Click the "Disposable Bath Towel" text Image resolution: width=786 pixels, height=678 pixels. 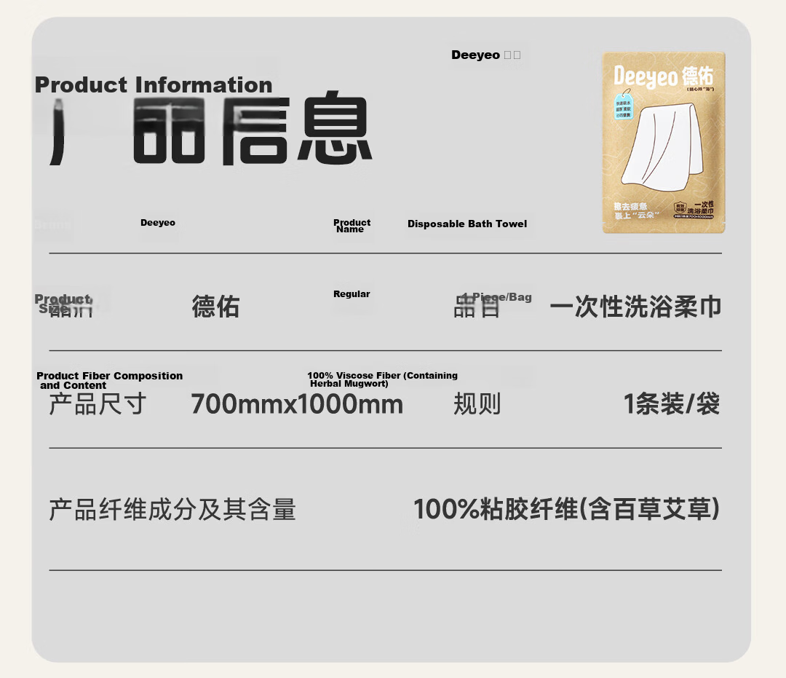tap(467, 224)
